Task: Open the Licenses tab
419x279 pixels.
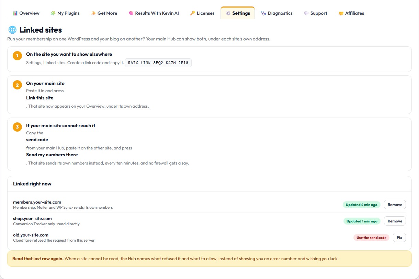Action: (x=202, y=13)
